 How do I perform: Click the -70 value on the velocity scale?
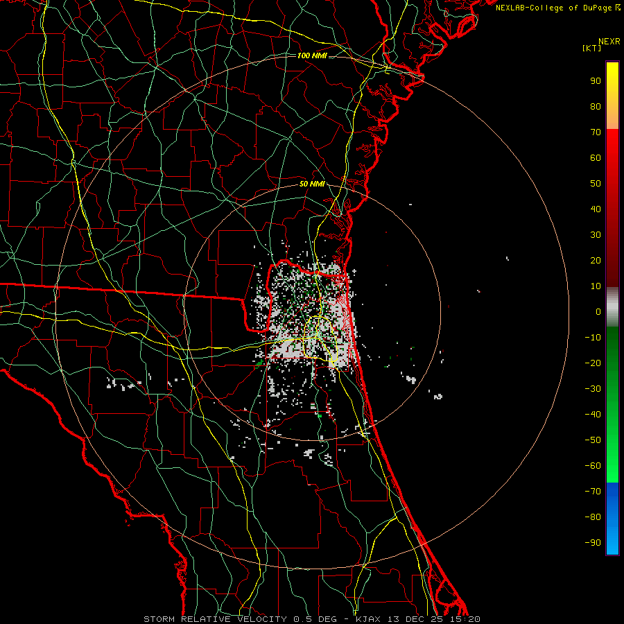click(593, 492)
